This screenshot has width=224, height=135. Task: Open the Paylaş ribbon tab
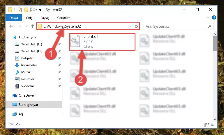pyautogui.click(x=45, y=18)
